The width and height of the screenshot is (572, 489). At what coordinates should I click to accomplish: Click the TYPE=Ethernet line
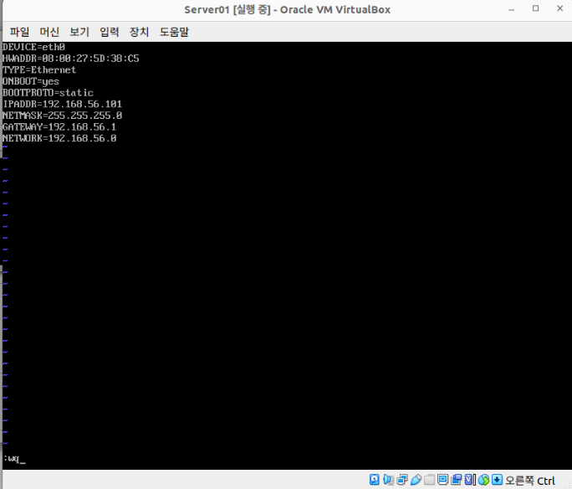coord(39,69)
